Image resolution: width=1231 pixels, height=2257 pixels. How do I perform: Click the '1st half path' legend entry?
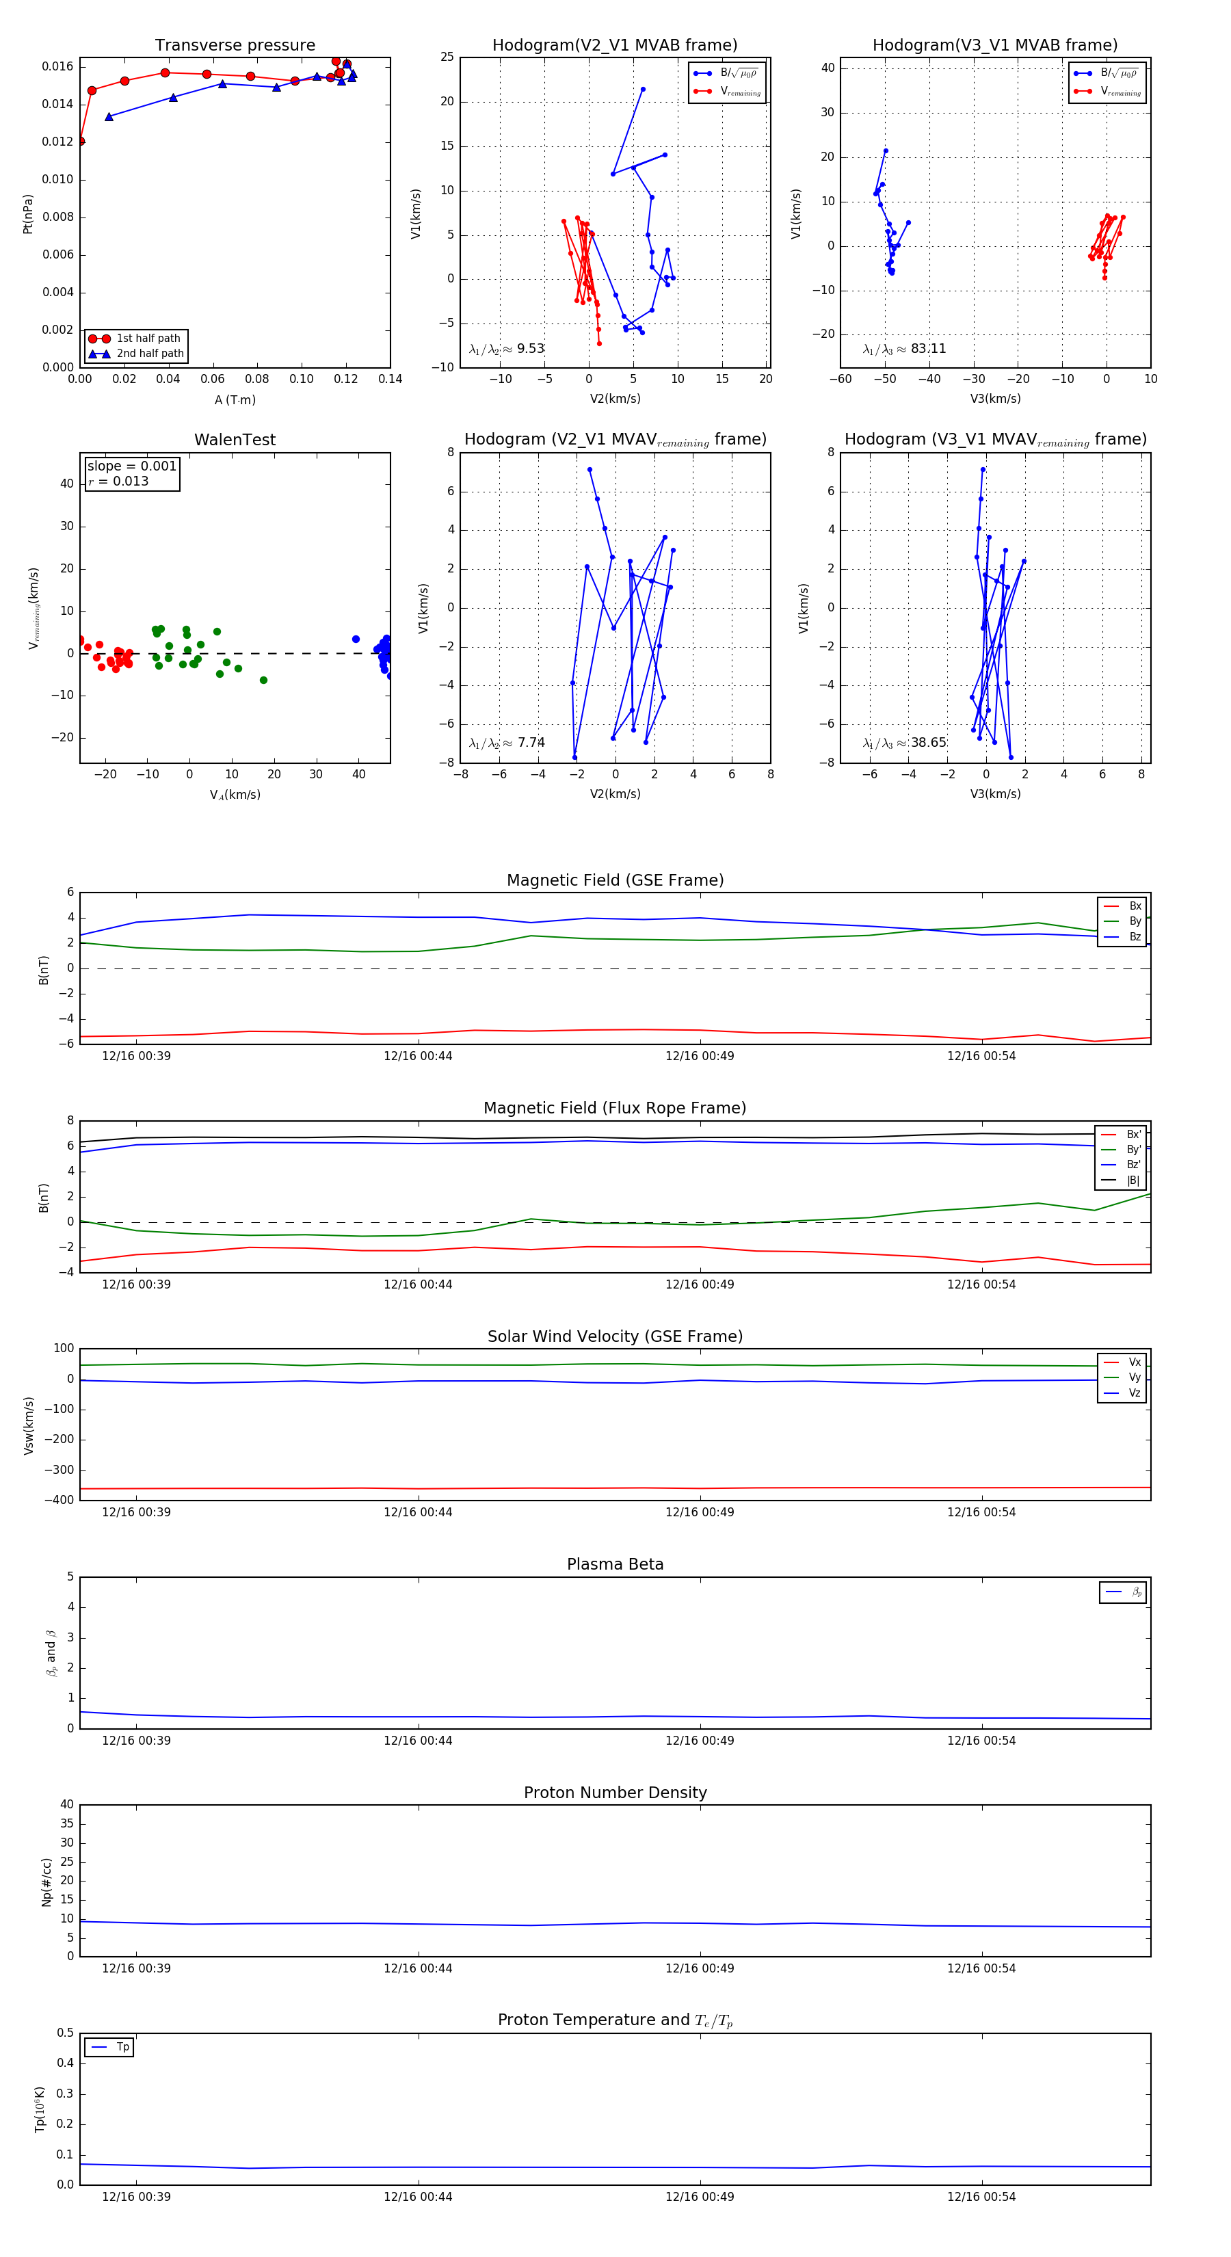[136, 338]
